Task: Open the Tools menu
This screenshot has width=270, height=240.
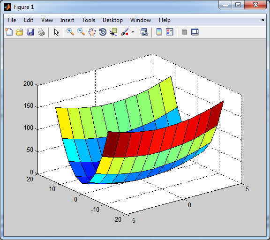Action: [x=88, y=20]
